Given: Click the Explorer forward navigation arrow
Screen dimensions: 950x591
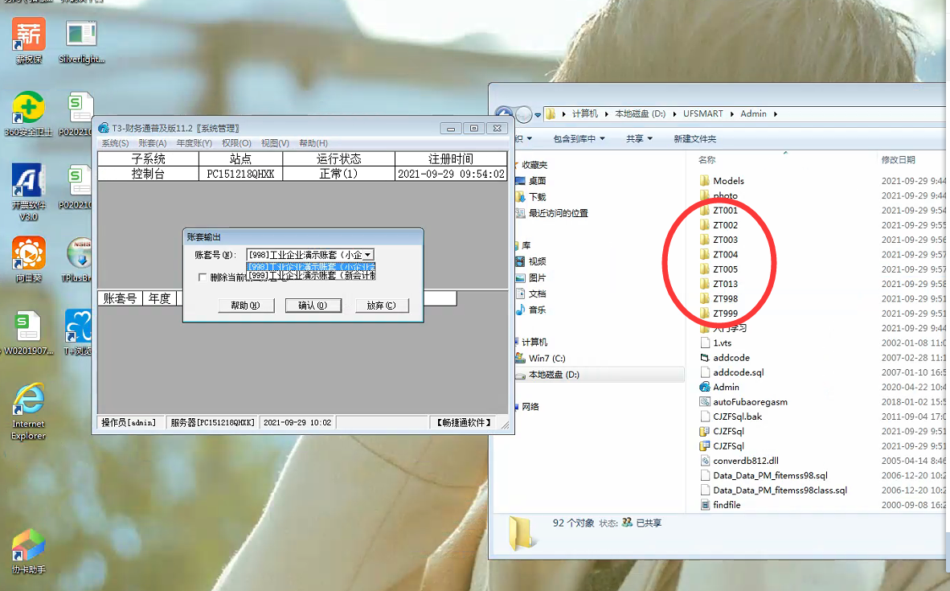Looking at the screenshot, I should pos(523,114).
